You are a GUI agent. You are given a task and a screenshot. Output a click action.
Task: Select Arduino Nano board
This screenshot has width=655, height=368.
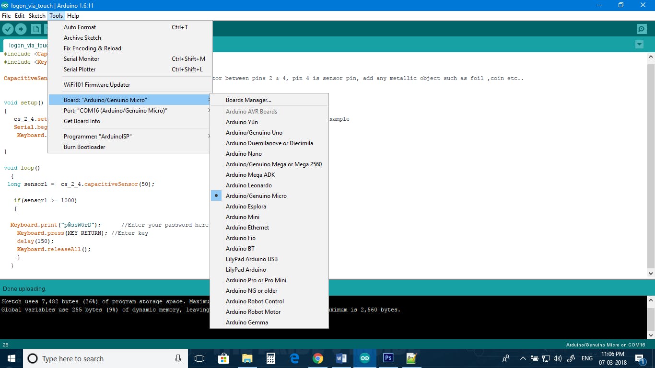tap(269, 154)
